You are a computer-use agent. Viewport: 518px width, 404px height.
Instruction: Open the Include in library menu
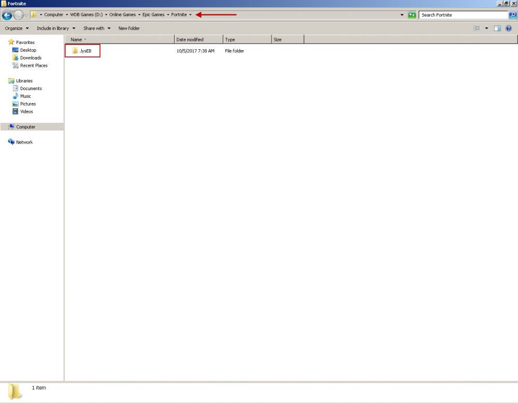[x=55, y=28]
